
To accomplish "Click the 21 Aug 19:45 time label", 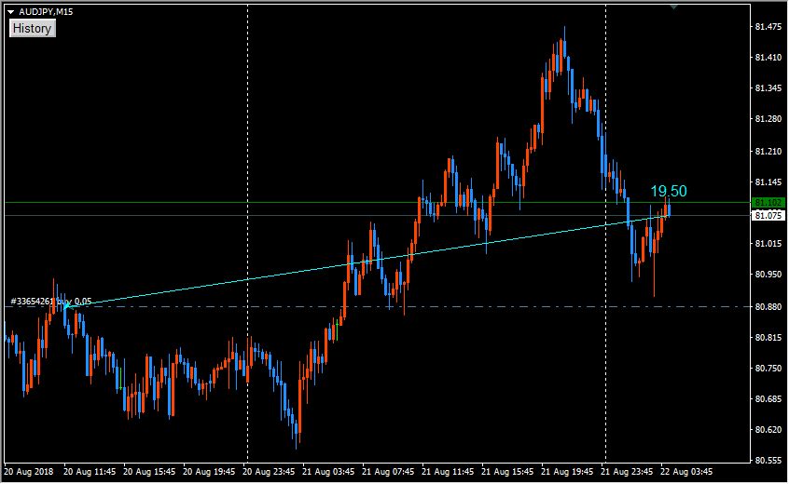I will coord(567,472).
